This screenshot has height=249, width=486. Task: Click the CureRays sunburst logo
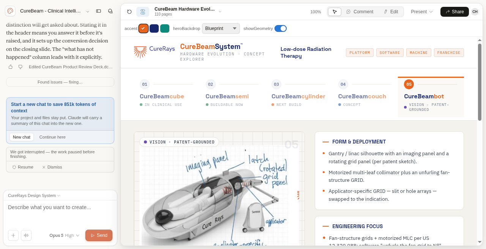[140, 52]
